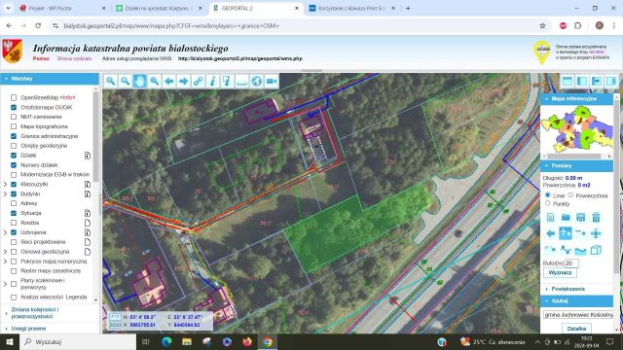
Task: Activate the info identify tool
Action: tap(212, 82)
